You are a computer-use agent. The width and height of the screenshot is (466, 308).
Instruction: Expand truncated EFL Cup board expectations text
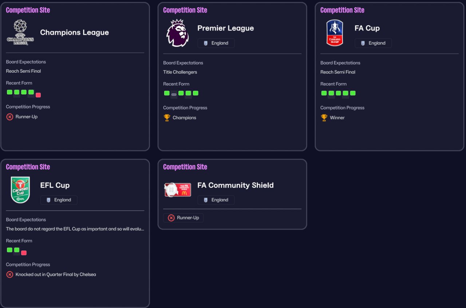(x=75, y=229)
